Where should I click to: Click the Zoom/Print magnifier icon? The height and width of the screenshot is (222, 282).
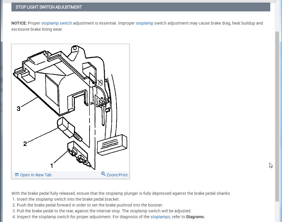tap(103, 174)
